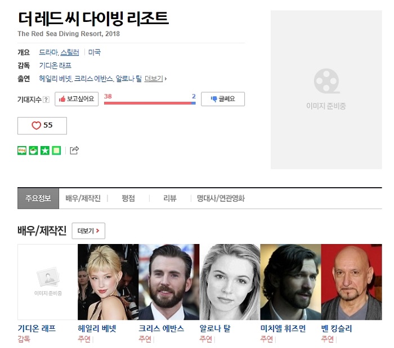Click the green star bookmark icon

tap(45, 150)
